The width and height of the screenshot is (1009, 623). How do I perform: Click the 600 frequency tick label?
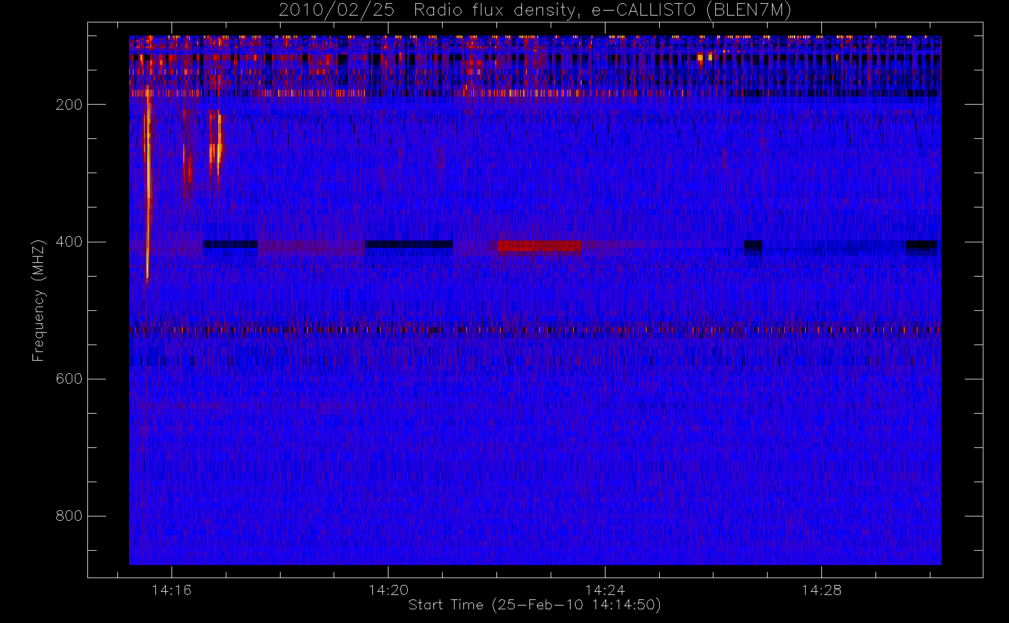point(69,379)
